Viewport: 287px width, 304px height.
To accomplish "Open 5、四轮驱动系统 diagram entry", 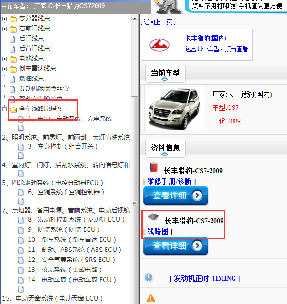I will (53, 183).
